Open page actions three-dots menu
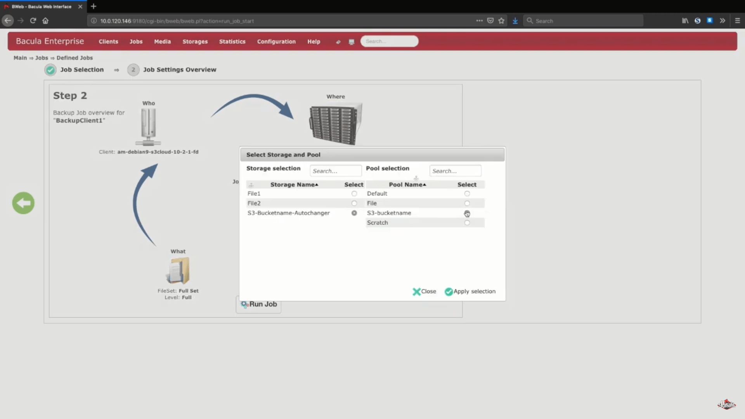Screen dimensions: 745x419 tap(480, 21)
